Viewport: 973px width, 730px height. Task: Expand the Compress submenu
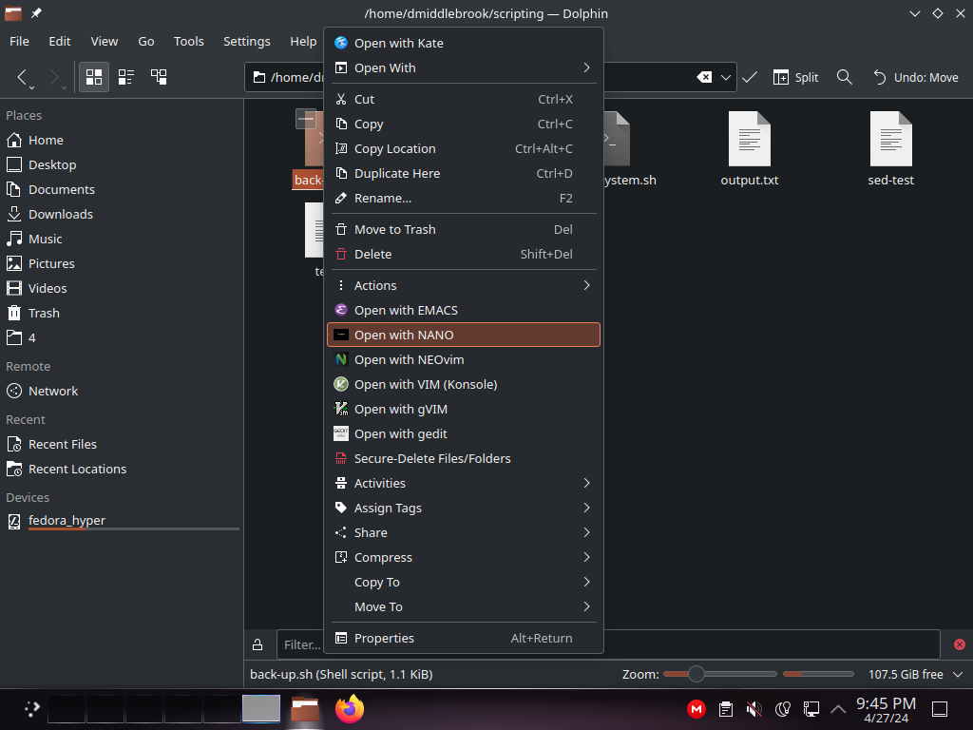tap(586, 557)
